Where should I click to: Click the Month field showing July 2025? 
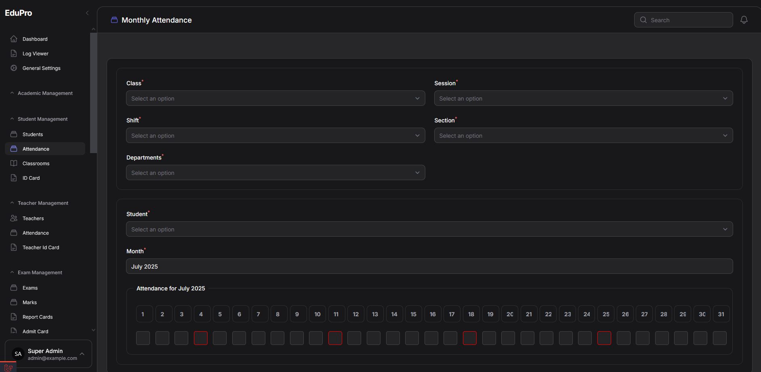[429, 266]
